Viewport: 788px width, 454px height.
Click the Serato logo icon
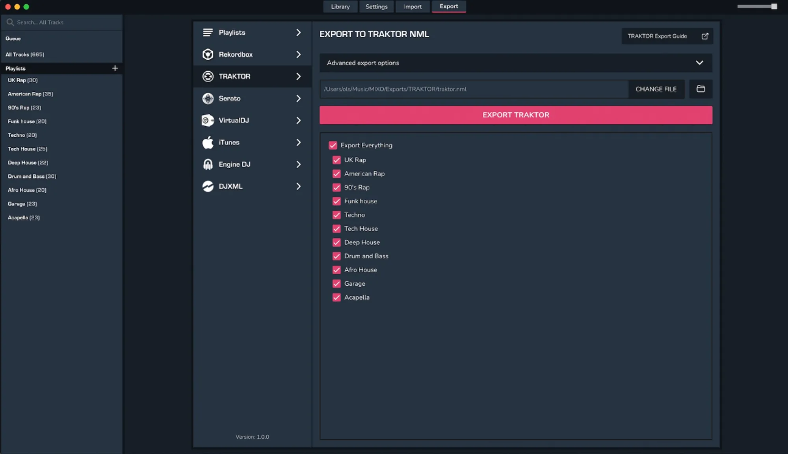208,99
